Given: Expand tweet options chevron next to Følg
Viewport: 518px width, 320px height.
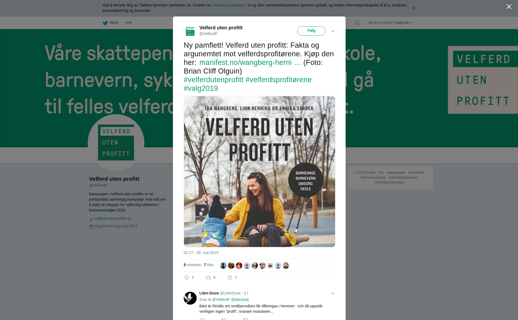Looking at the screenshot, I should (x=333, y=31).
